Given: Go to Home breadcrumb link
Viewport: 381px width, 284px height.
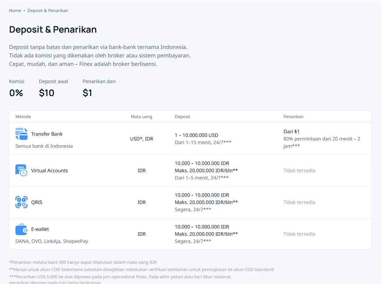Looking at the screenshot, I should (15, 11).
